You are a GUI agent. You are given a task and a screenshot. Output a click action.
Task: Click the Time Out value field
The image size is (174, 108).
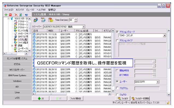pyautogui.click(x=72, y=20)
